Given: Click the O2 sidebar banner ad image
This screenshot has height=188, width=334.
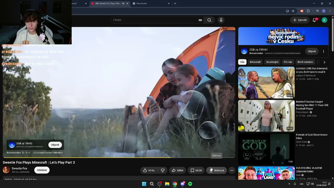Looking at the screenshot, I should (x=283, y=36).
